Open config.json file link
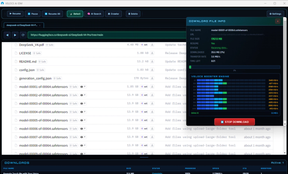288x174 pixels. 27,70
